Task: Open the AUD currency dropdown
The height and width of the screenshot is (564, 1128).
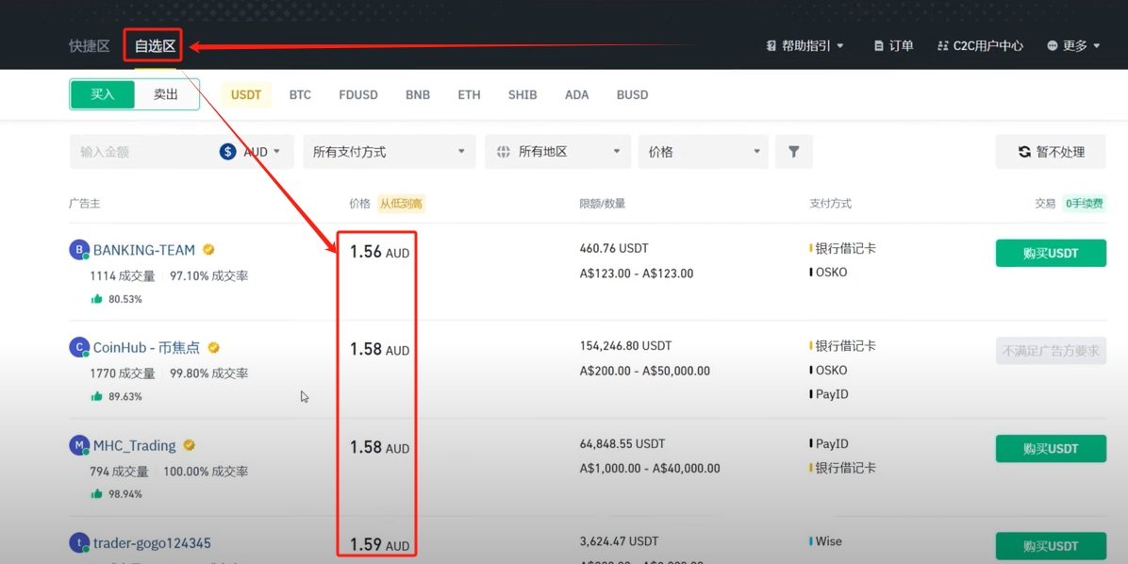Action: (262, 152)
